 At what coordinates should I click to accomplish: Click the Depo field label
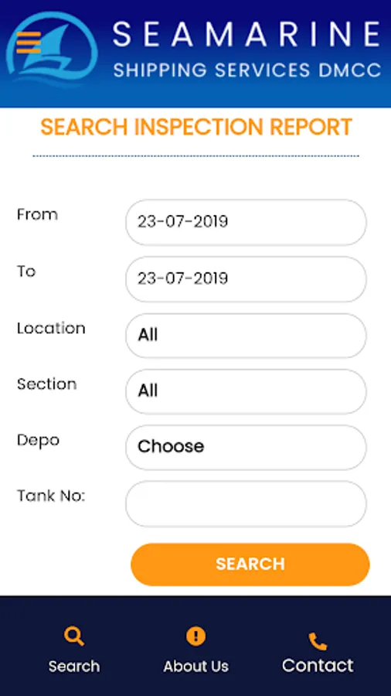click(38, 442)
